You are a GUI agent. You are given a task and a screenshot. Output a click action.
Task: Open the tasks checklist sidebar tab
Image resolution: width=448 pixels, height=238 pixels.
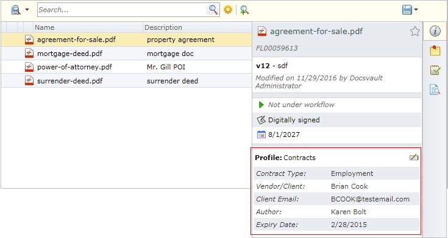[x=435, y=70]
